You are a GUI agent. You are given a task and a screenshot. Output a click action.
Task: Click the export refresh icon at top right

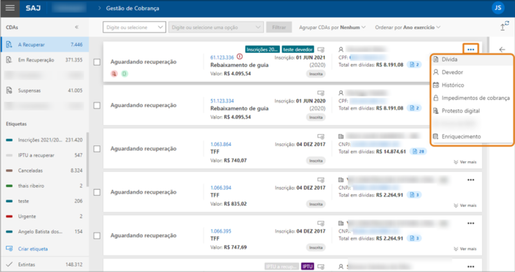coord(504,27)
